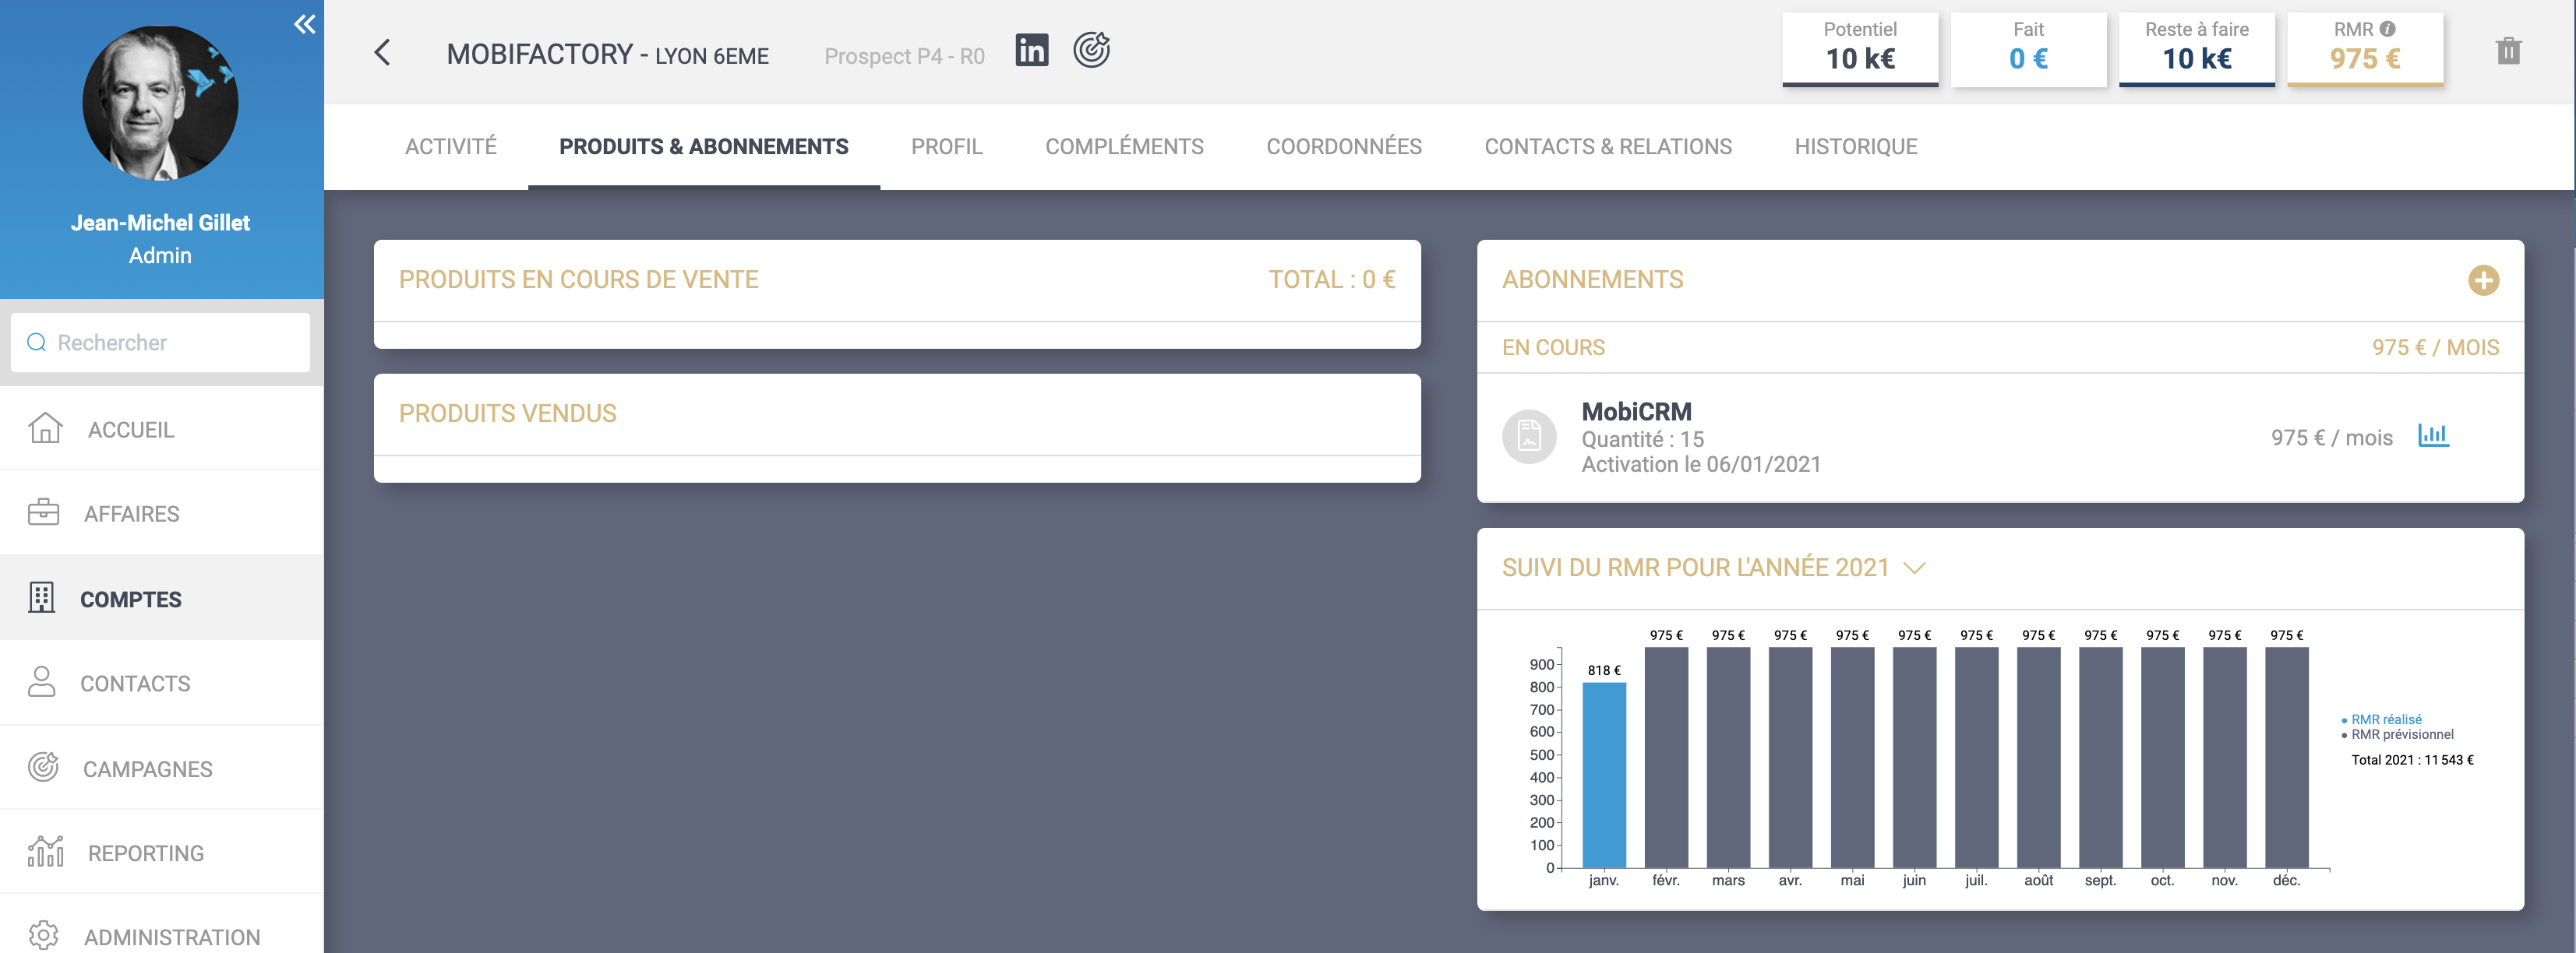Switch to the Historique tab

point(1855,147)
